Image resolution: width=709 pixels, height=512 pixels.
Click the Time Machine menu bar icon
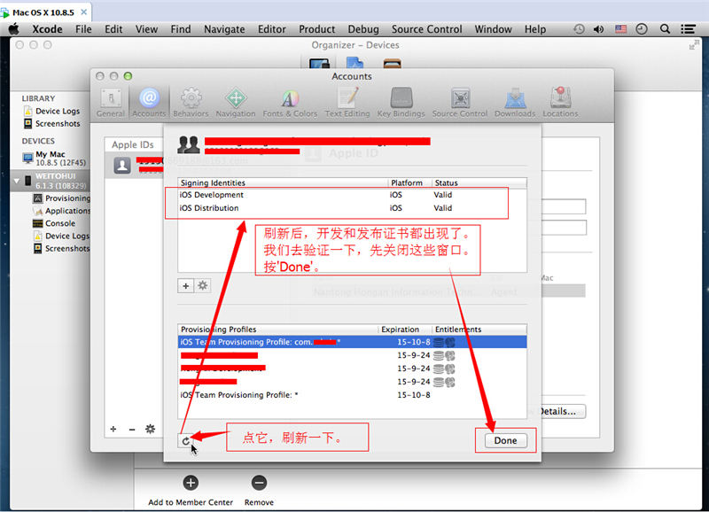coord(579,29)
